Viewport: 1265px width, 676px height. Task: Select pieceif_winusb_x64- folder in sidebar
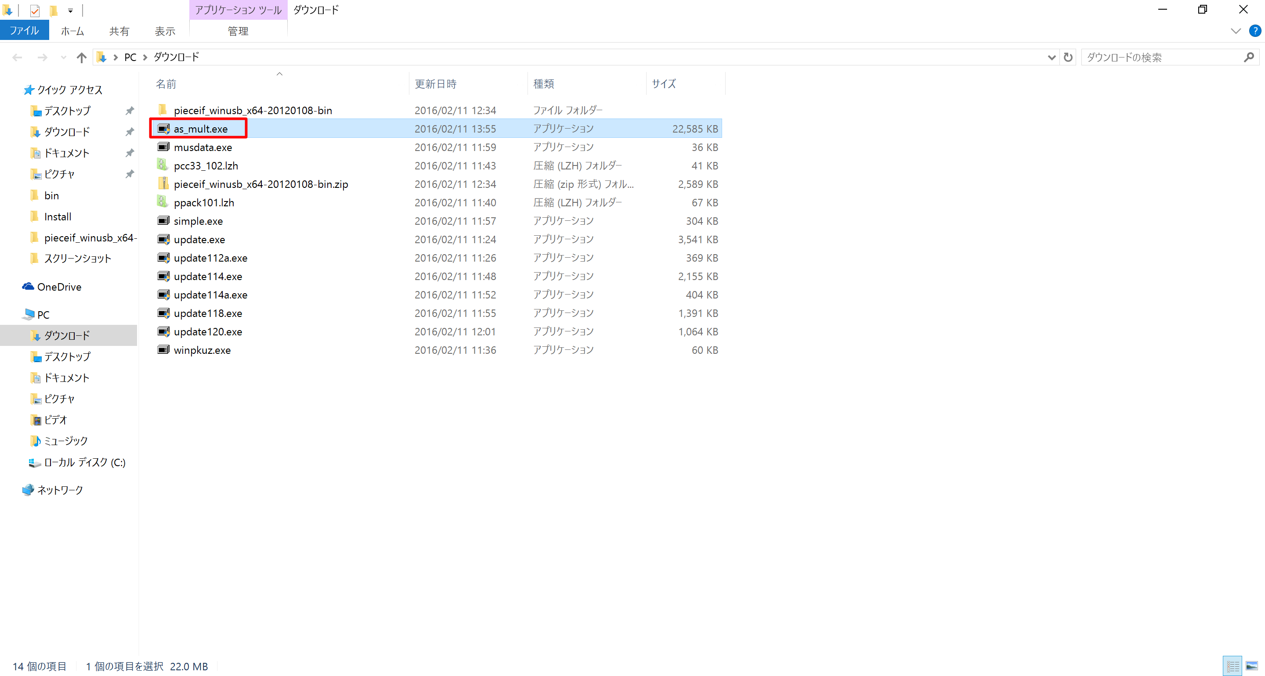[x=90, y=237]
